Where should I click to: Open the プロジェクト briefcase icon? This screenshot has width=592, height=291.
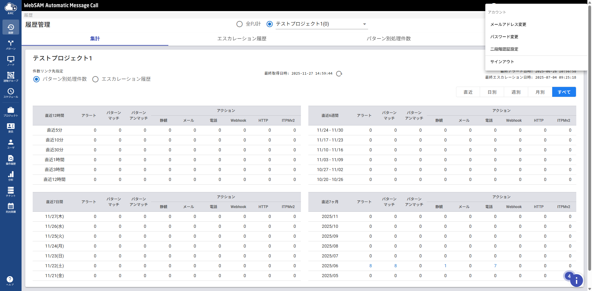[x=11, y=111]
